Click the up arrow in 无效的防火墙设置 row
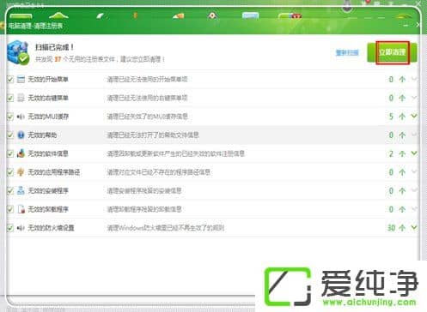The height and width of the screenshot is (312, 427). (402, 228)
